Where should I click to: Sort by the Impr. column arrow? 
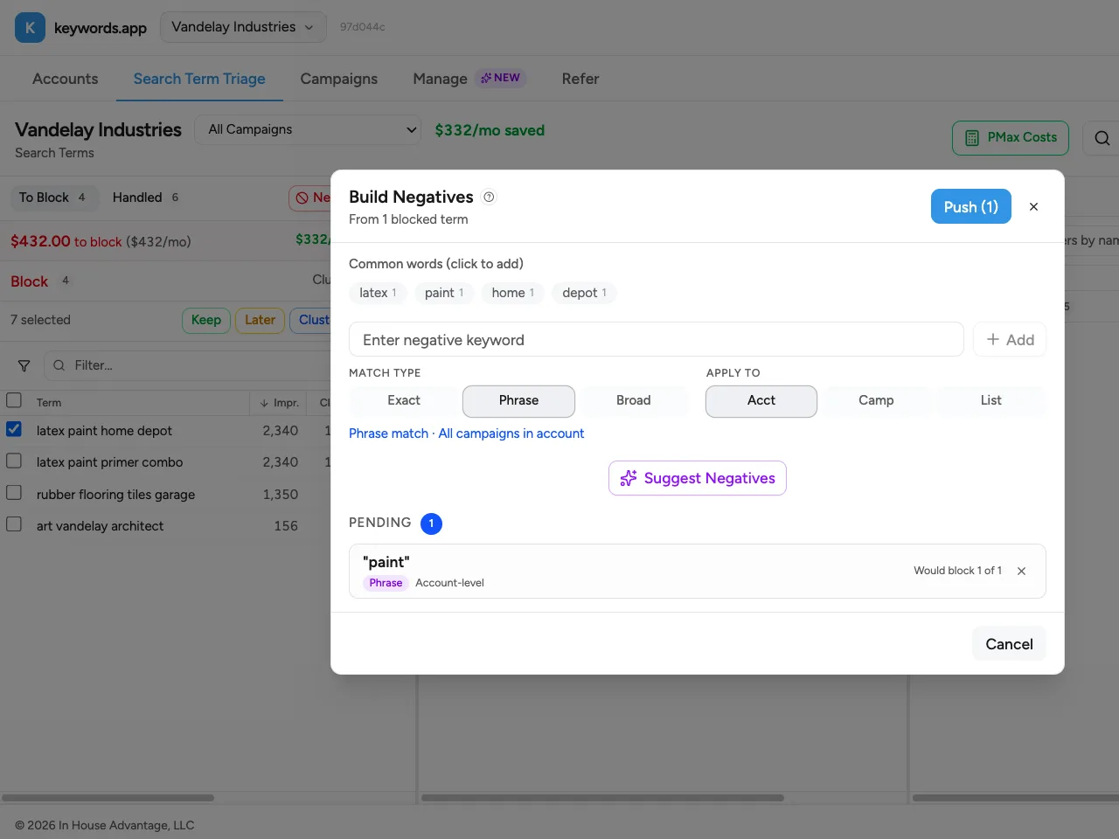point(264,403)
